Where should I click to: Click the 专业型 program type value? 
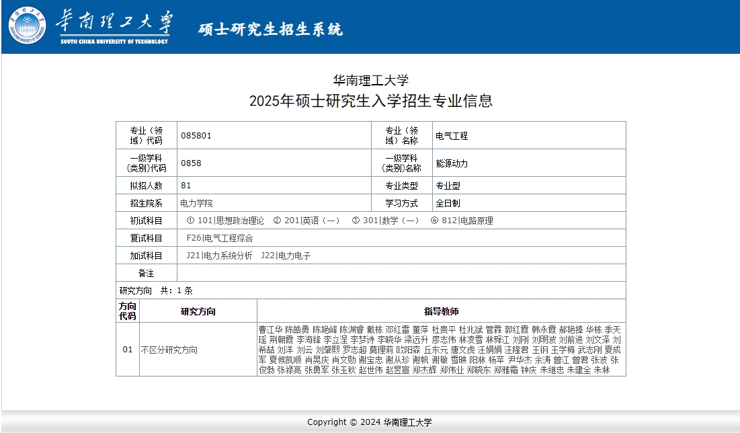pyautogui.click(x=448, y=186)
